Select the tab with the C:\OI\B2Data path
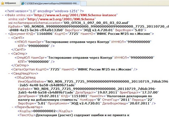Image resolution: width=169 pixels, height=118 pixels. tap(50, 4)
